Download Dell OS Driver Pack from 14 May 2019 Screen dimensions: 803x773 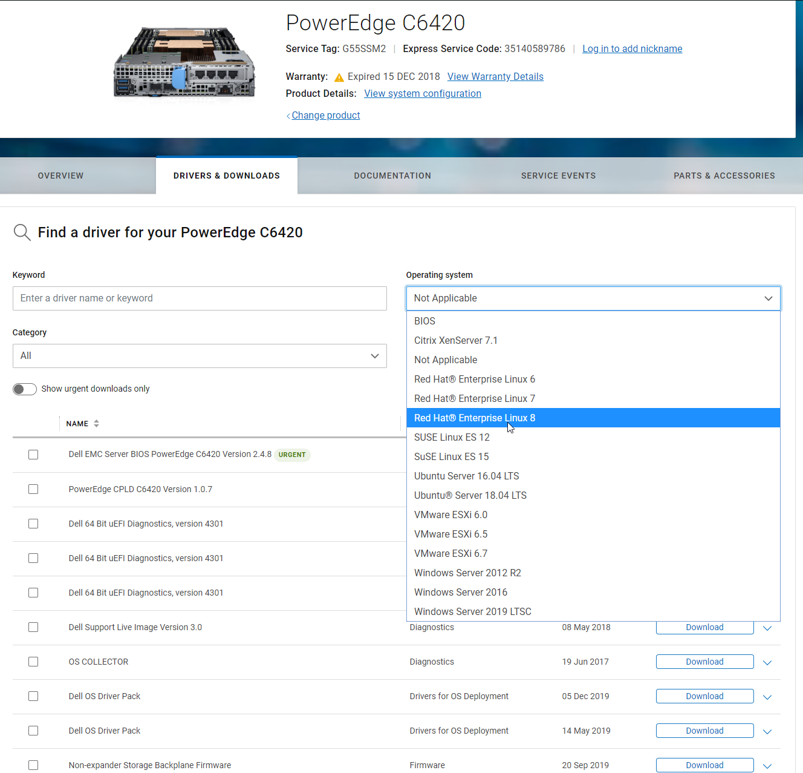click(705, 731)
